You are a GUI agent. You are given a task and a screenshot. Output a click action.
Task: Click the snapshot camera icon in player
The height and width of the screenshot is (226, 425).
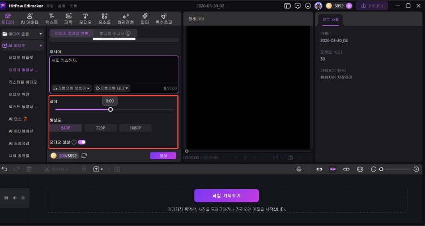[291, 157]
